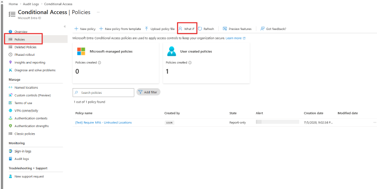Screen dimensions: 377x189
Task: Open Sign-in logs in the Monitoring section
Action: (x=23, y=151)
